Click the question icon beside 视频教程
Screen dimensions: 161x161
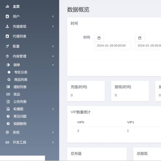tap(8, 124)
